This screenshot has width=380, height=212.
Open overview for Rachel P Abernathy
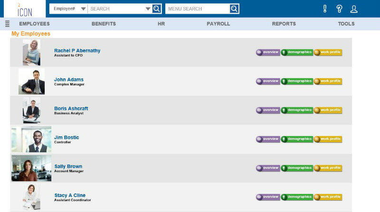[268, 52]
